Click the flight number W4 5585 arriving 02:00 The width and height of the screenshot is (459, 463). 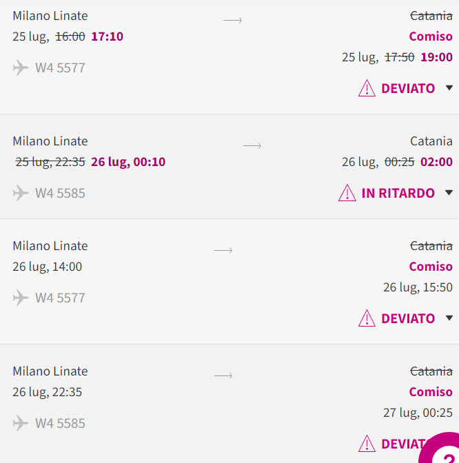(60, 193)
